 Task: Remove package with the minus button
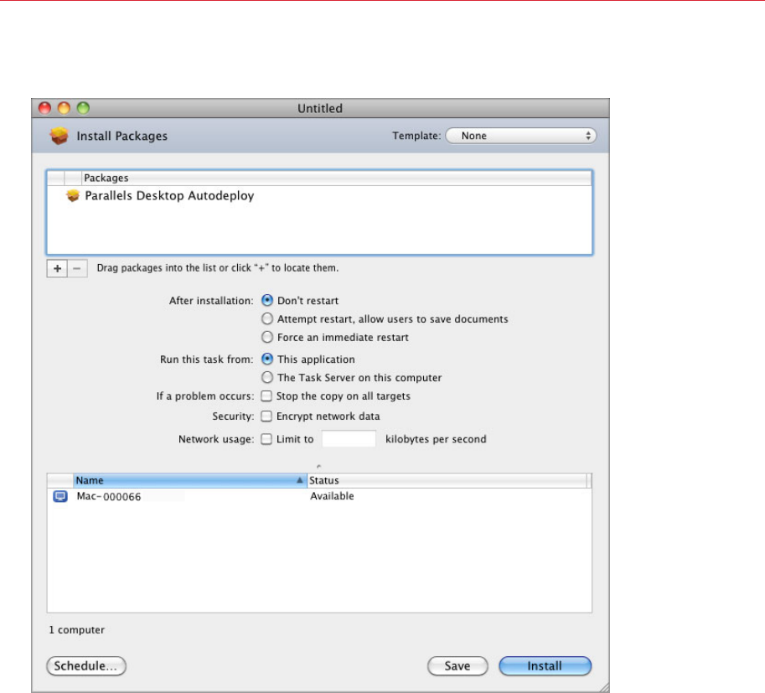click(77, 268)
